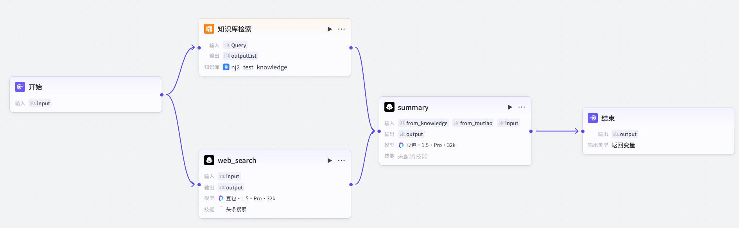739x228 pixels.
Task: Click the nj2_test_knowledge blue dataset icon
Action: click(x=226, y=67)
